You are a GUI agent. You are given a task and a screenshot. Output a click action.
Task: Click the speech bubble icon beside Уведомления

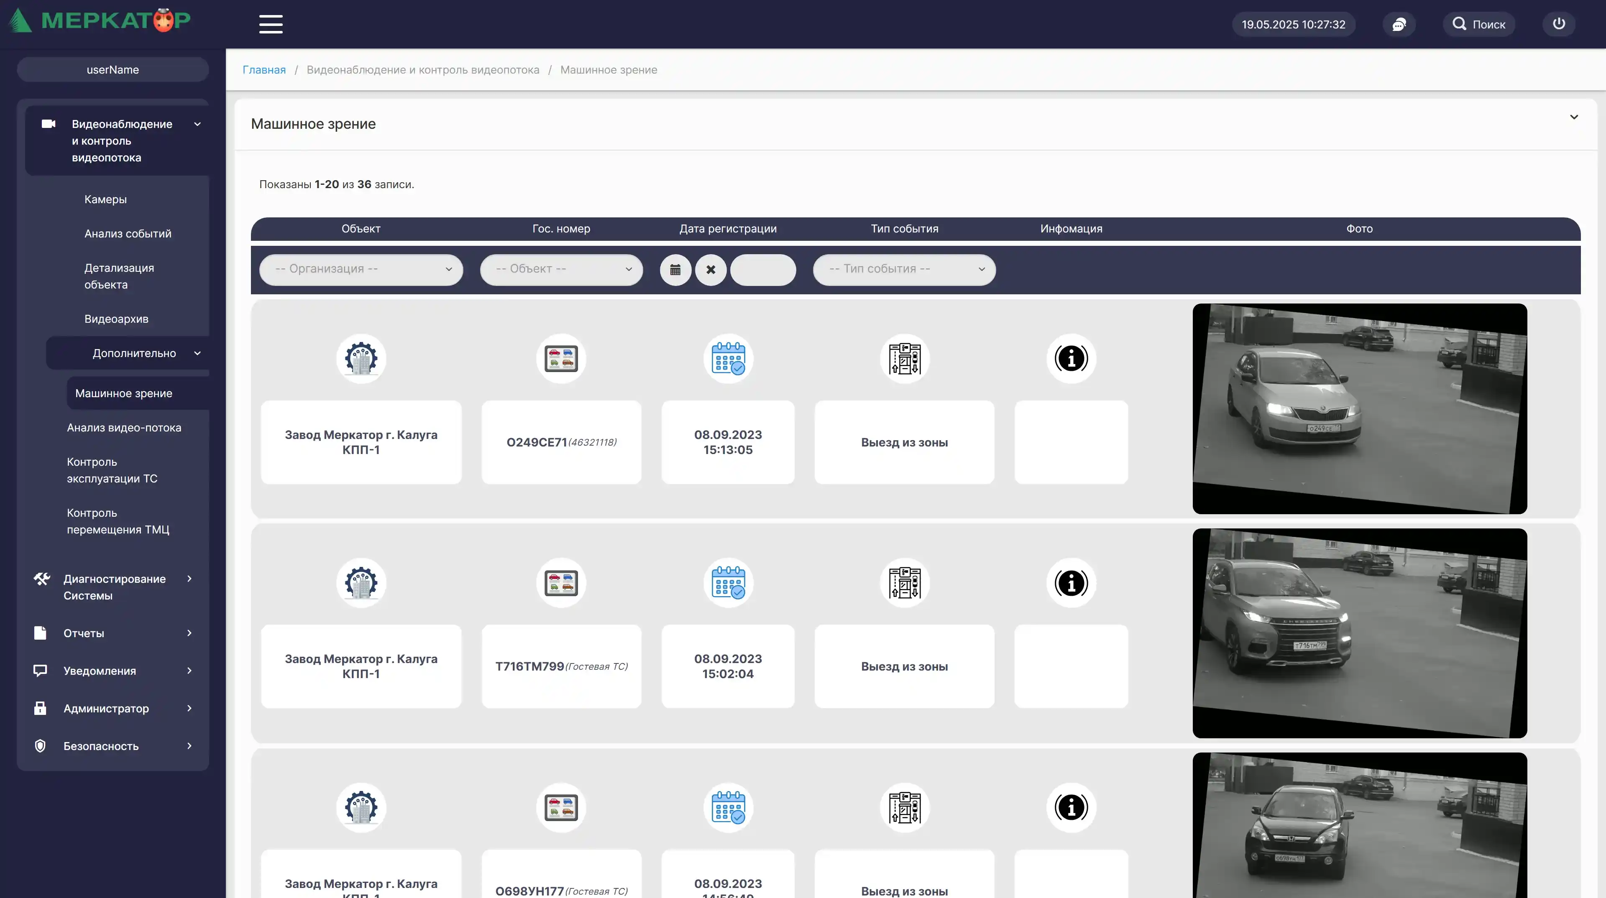[x=40, y=671]
